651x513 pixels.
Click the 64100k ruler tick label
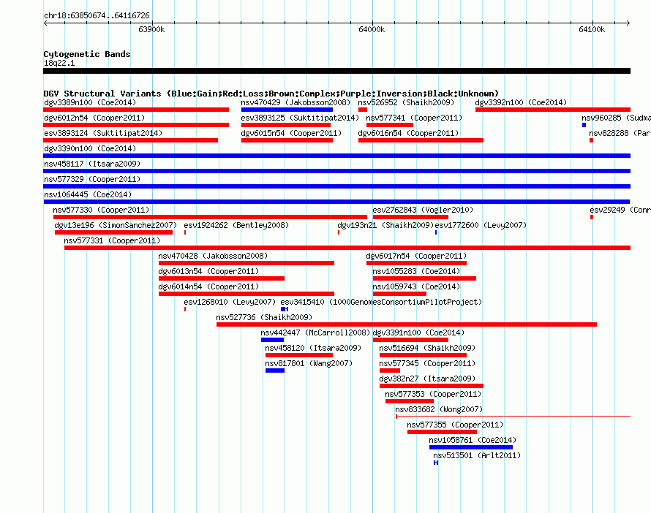point(592,29)
